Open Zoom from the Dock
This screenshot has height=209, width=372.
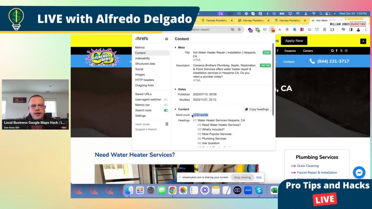[248, 190]
